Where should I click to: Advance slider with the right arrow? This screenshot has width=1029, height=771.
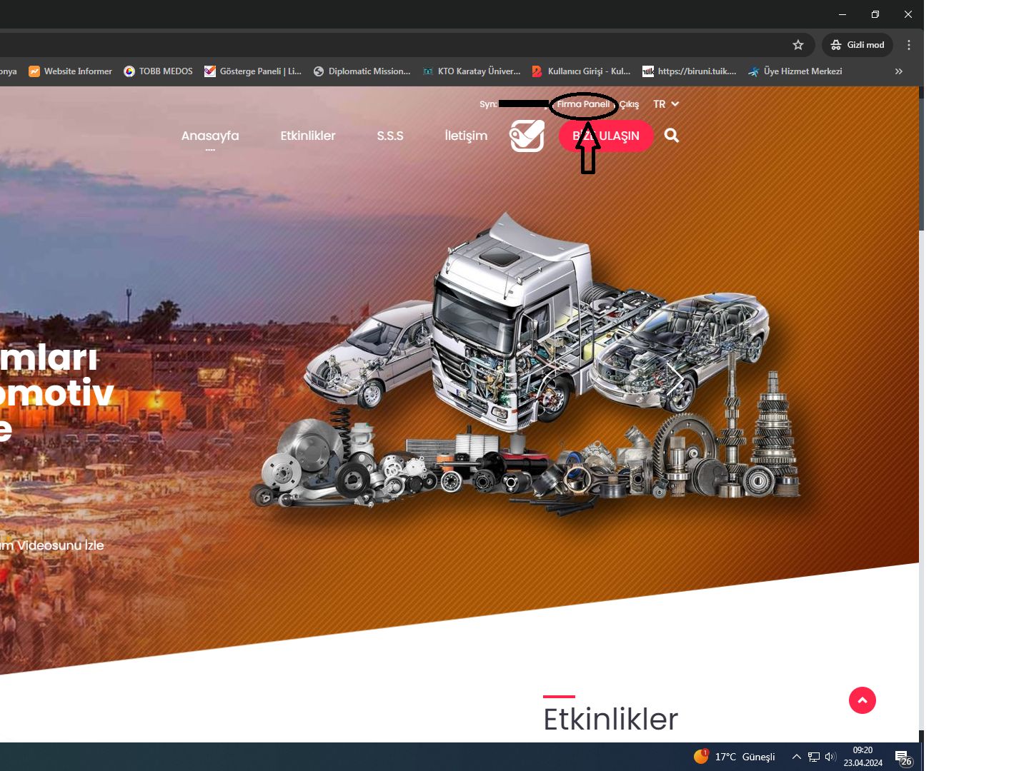click(x=675, y=378)
